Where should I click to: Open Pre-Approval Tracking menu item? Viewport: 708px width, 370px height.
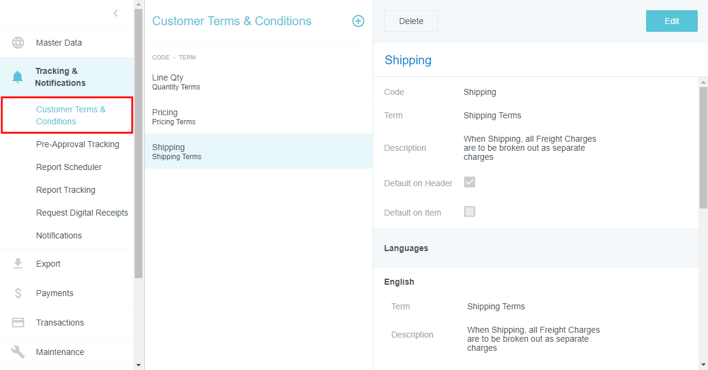pyautogui.click(x=78, y=144)
